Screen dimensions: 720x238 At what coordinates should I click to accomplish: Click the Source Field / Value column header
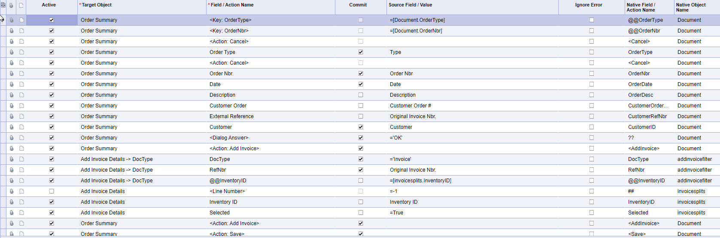(x=410, y=5)
